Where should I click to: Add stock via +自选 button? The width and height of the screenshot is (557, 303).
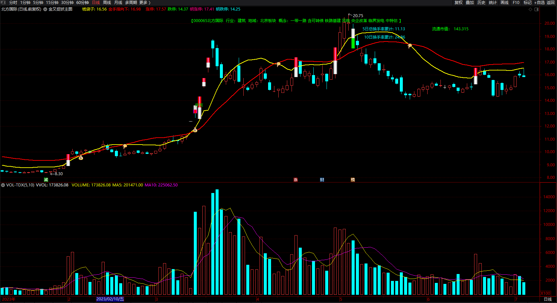click(540, 3)
